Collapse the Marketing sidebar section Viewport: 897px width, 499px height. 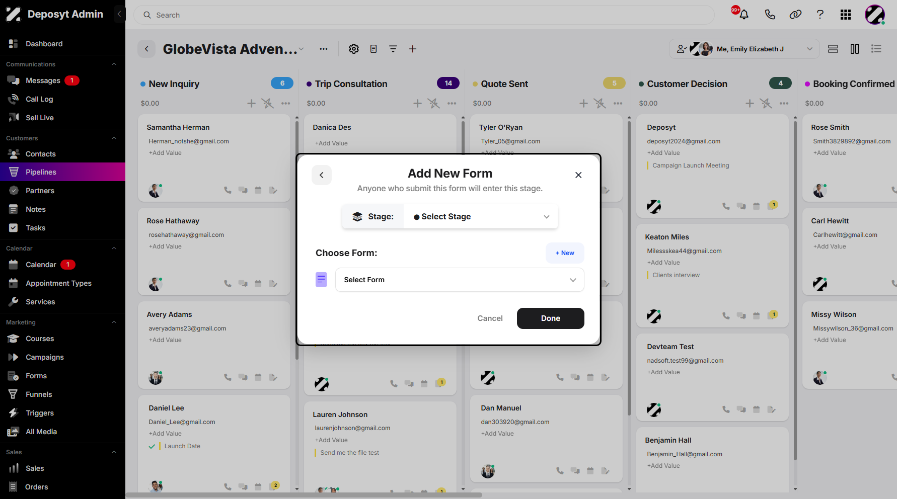(x=114, y=322)
